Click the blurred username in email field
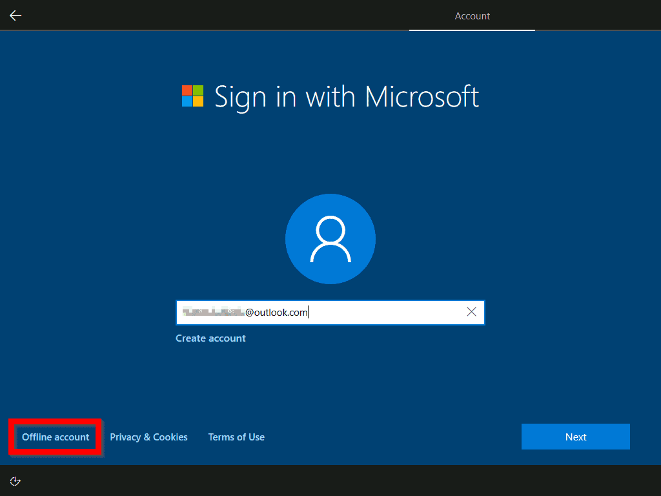The height and width of the screenshot is (496, 661). [212, 313]
